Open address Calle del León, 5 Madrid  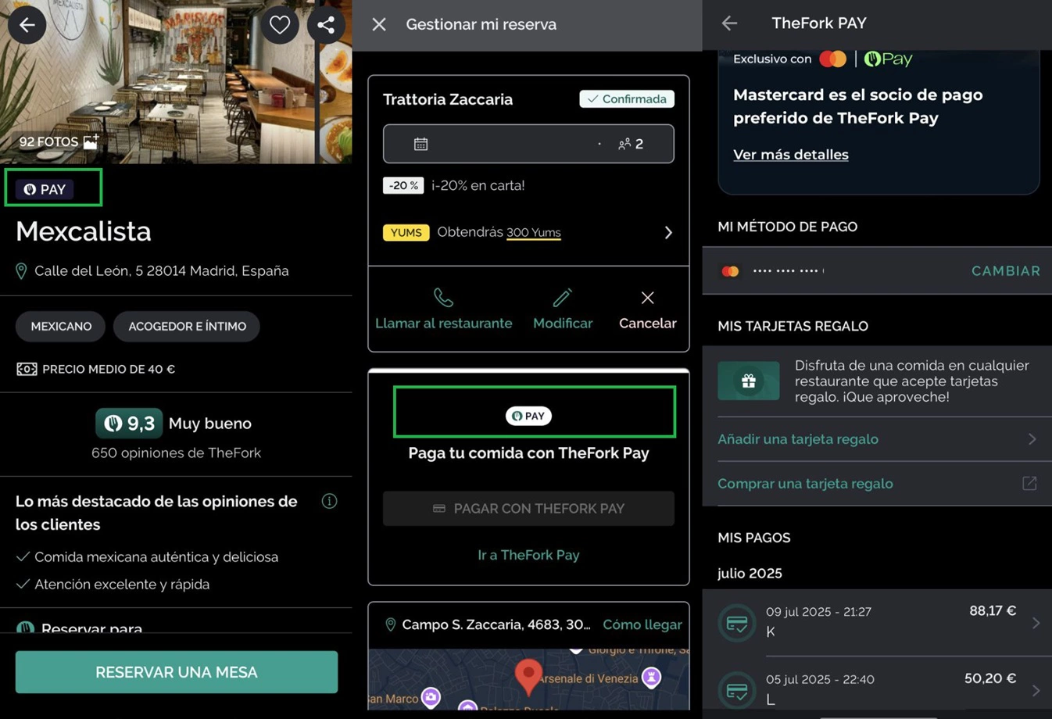tap(152, 270)
